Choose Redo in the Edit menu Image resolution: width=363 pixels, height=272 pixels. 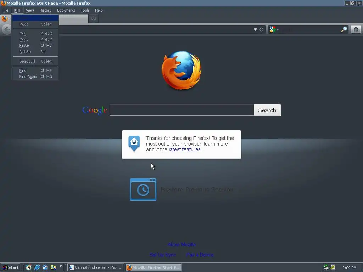[35, 24]
